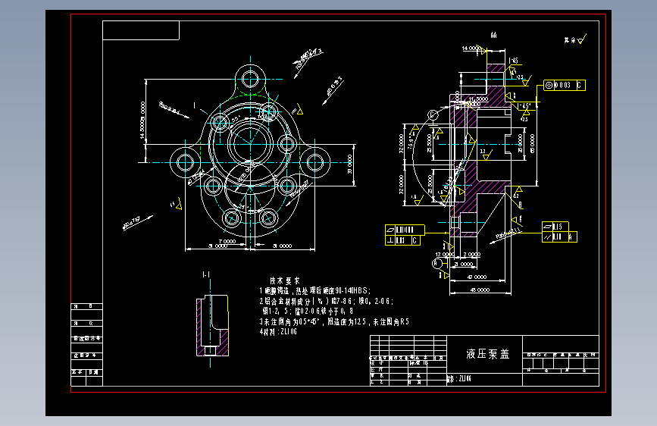The width and height of the screenshot is (657, 426).
Task: Pick the top mounting lug hole
Action: pos(250,79)
